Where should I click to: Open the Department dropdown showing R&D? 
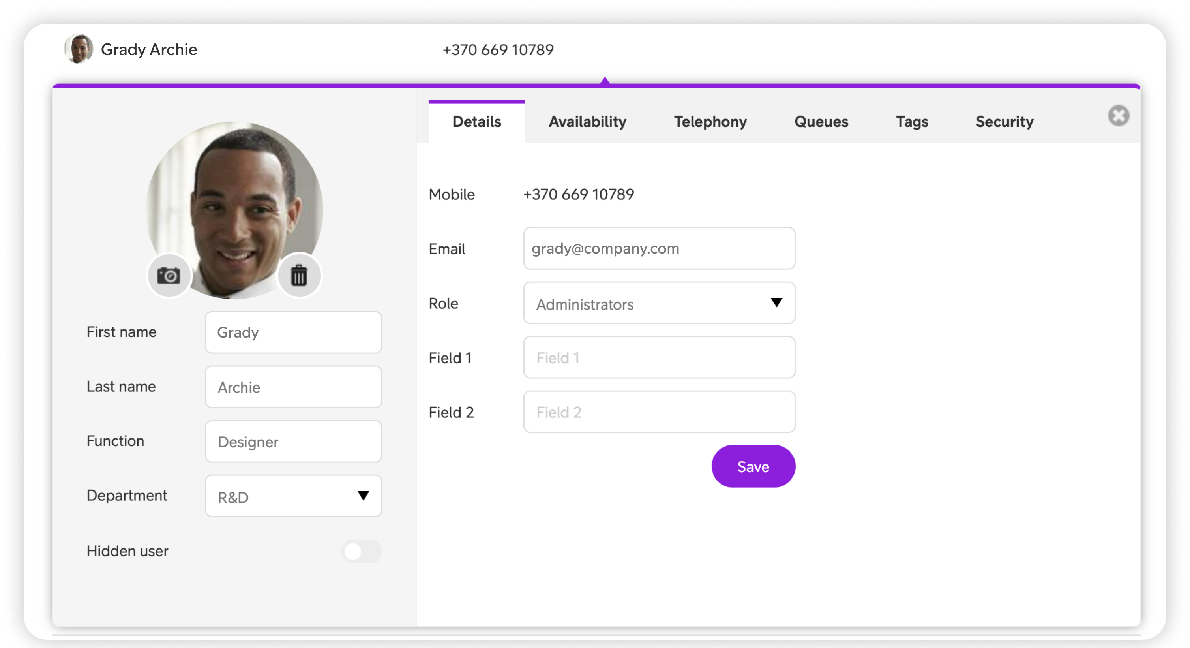tap(293, 496)
